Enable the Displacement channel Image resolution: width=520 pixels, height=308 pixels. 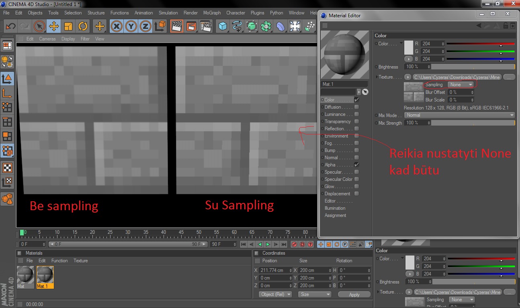(356, 194)
